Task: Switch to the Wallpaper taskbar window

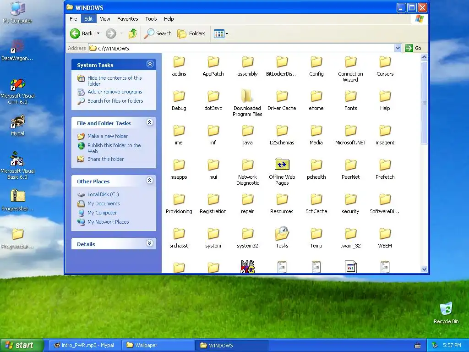Action: (158, 345)
